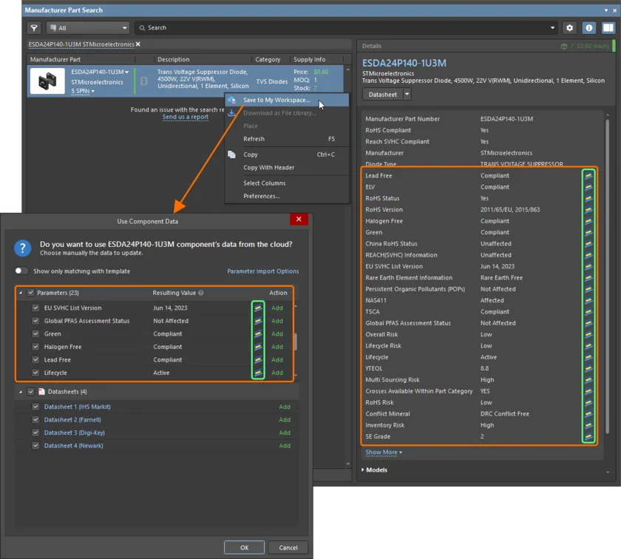The width and height of the screenshot is (621, 559).
Task: Choose Save to My Workspace menu item
Action: tap(287, 100)
